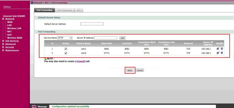Click the Modify column header
Viewport: 234px width, 108px height.
click(220, 43)
